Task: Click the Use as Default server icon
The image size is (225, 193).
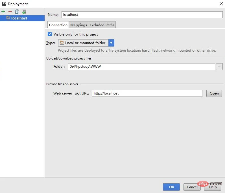Action: point(24,12)
